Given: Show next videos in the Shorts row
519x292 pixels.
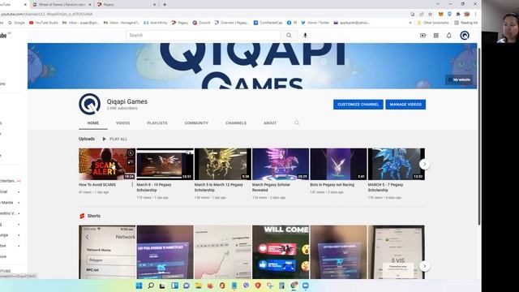Looking at the screenshot, I should [x=424, y=266].
